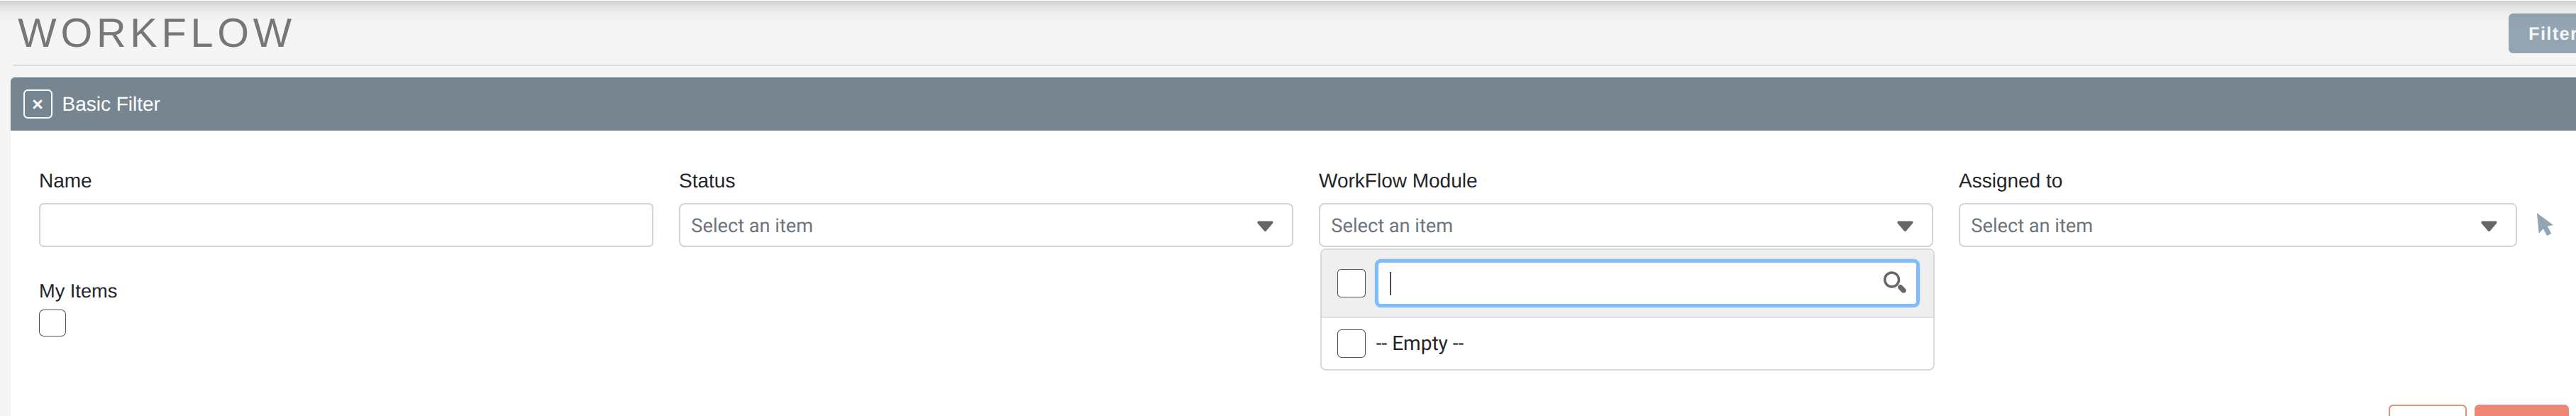Click the magnifier icon in the dropdown search
2576x416 pixels.
[x=1893, y=283]
